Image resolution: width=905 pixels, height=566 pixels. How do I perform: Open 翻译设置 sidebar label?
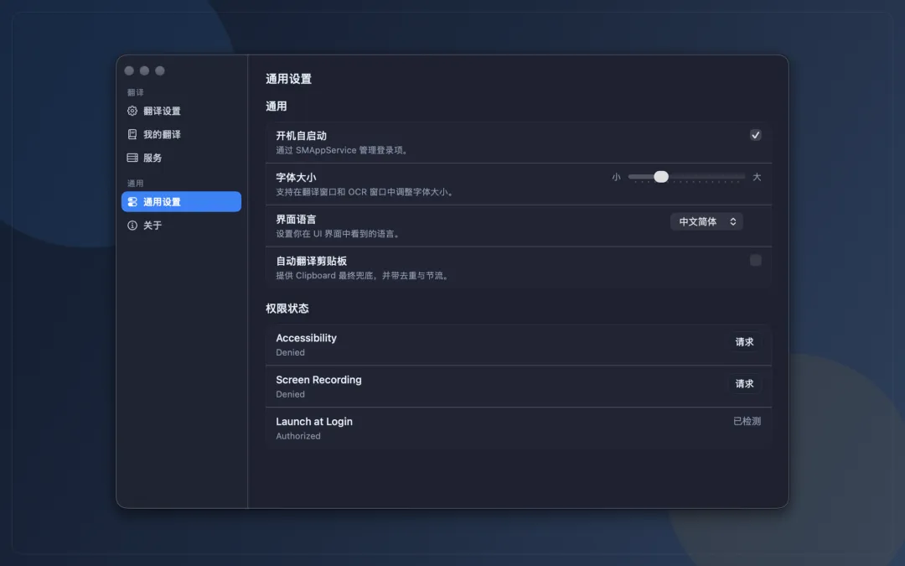click(162, 111)
